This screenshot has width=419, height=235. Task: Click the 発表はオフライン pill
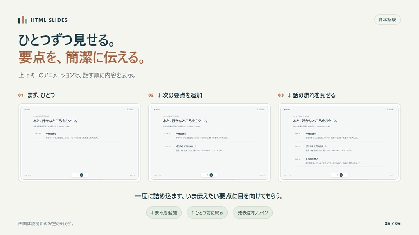point(252,213)
